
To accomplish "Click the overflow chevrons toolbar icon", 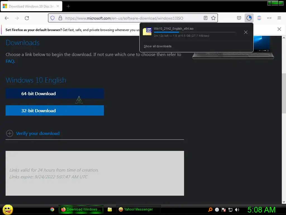I will click(269, 18).
